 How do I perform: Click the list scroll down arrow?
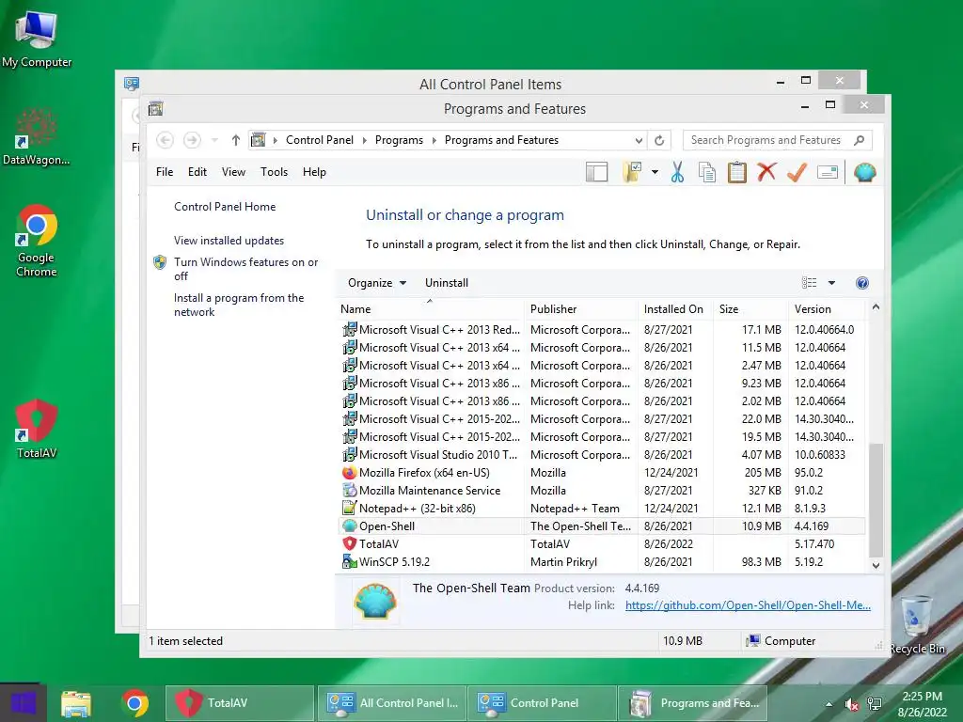[876, 565]
